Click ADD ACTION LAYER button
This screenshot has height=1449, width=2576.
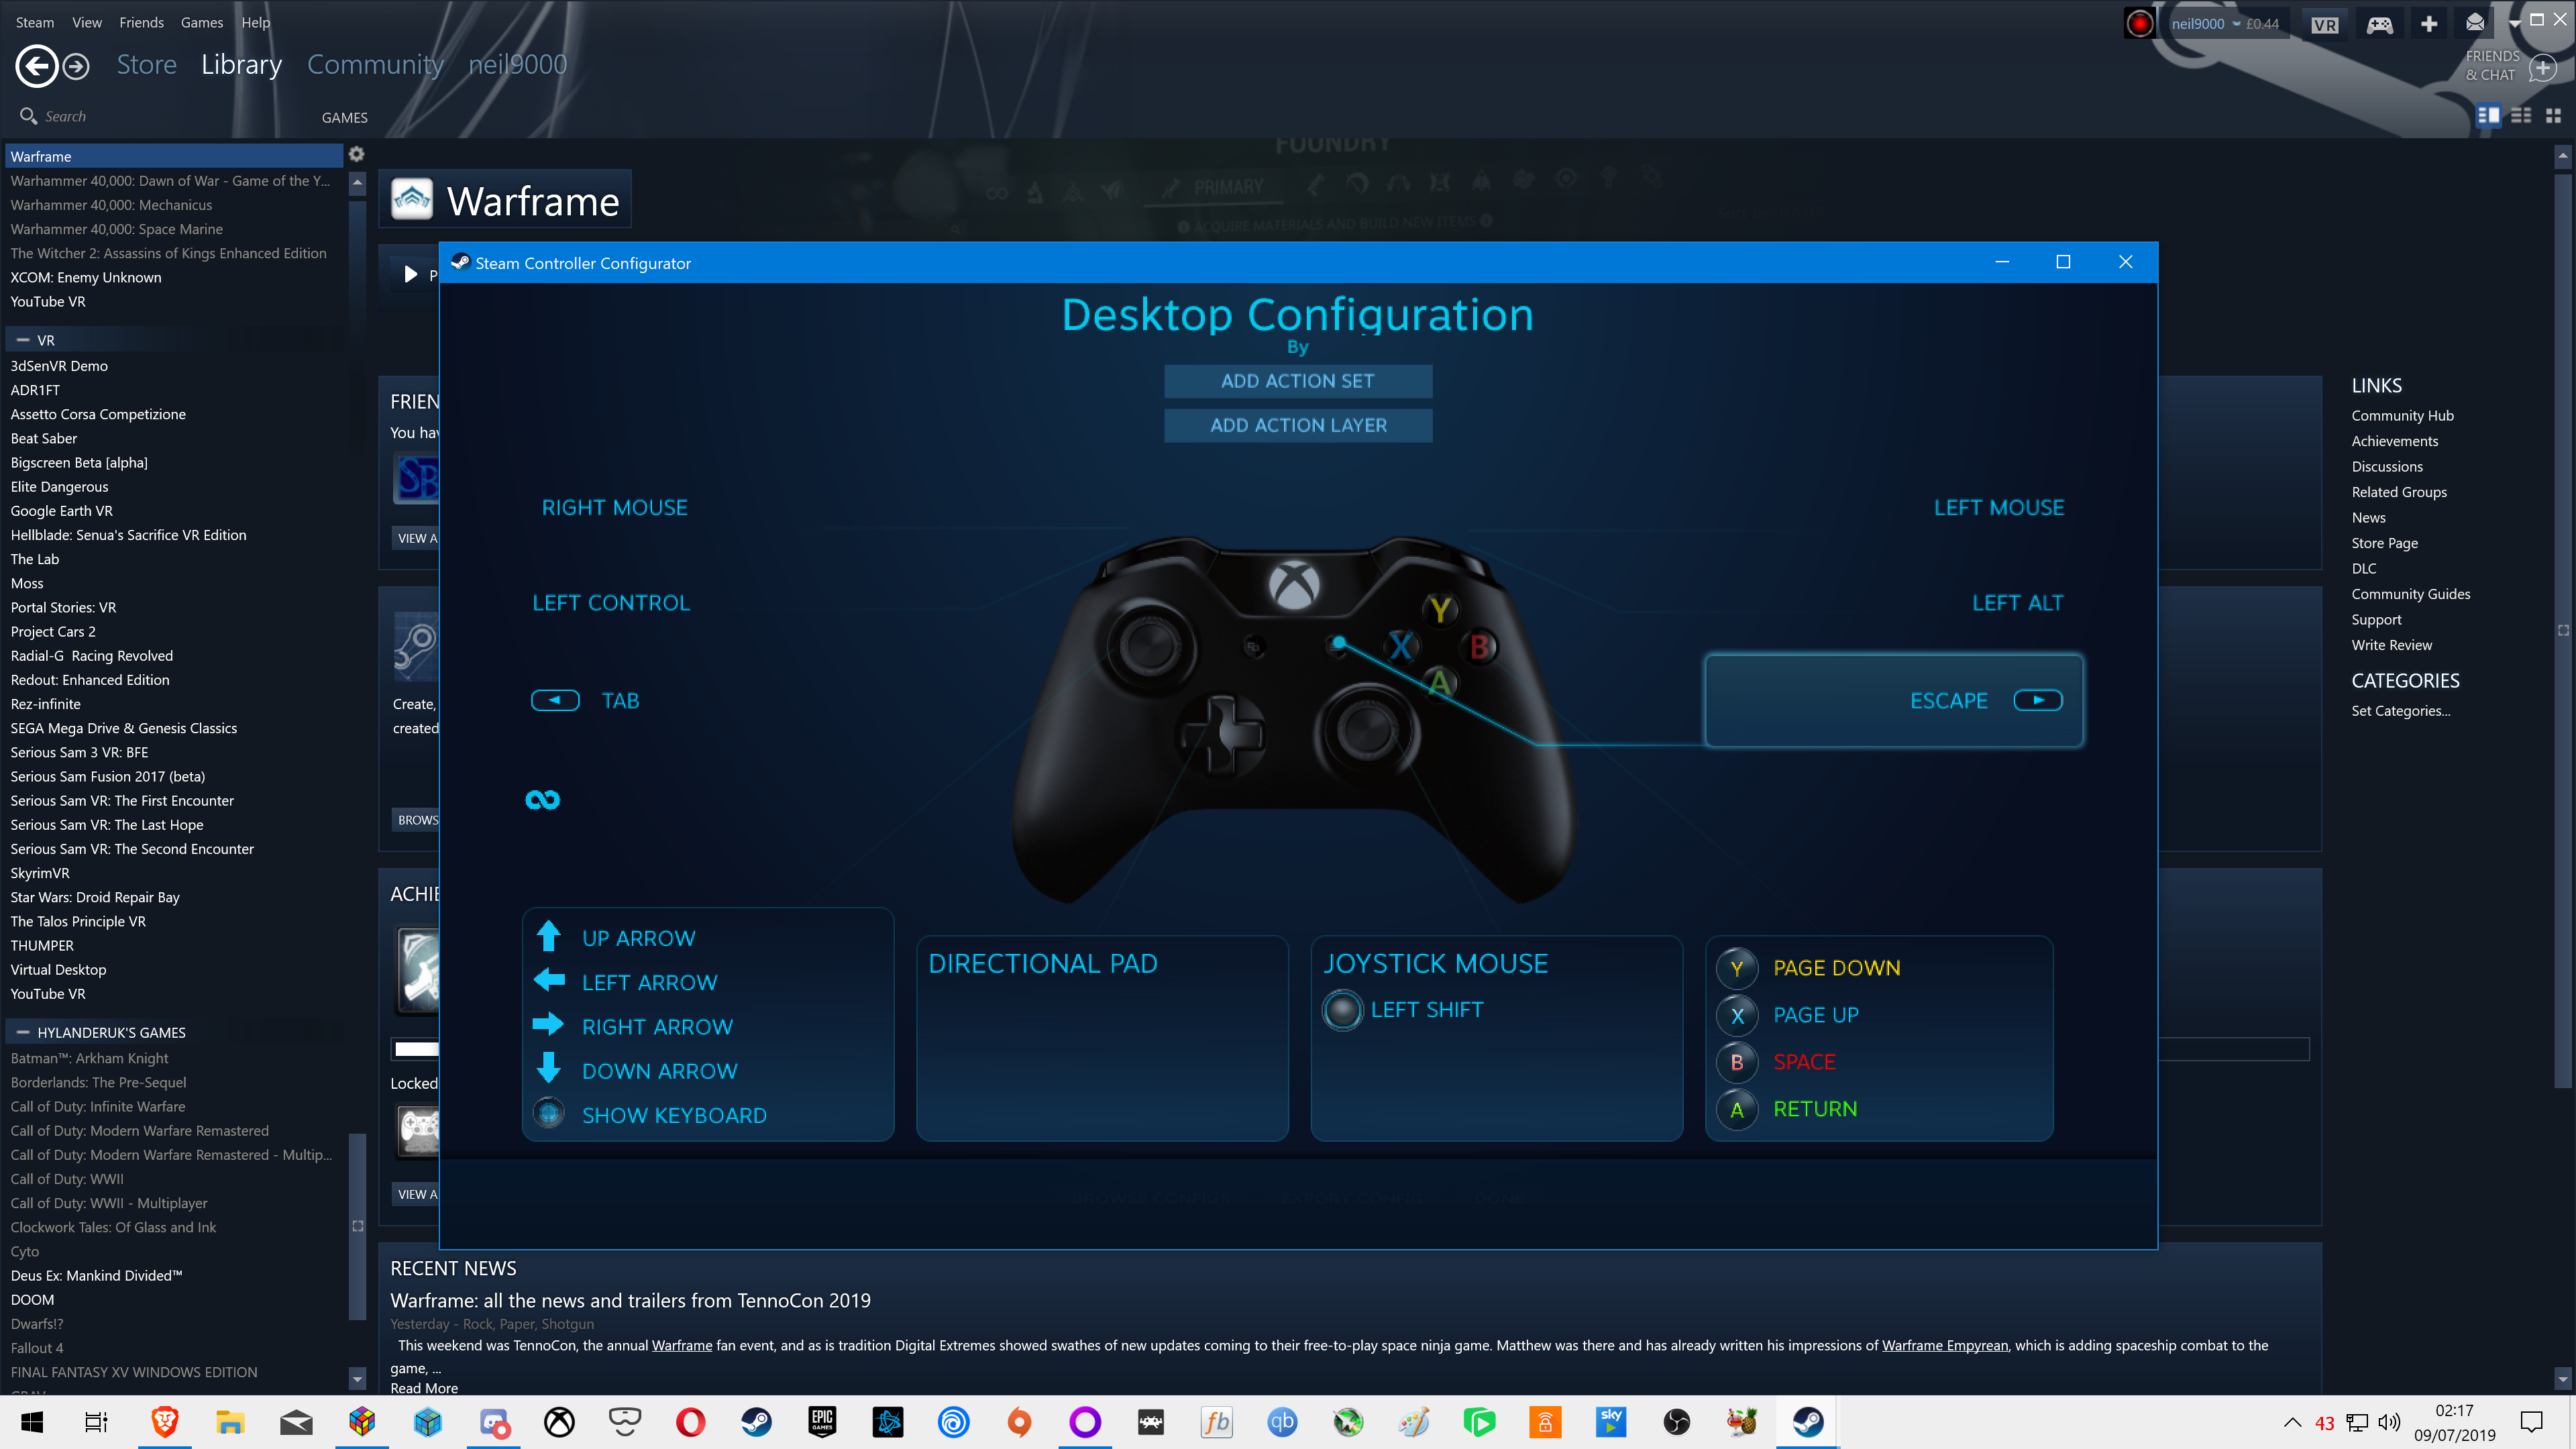[1298, 425]
